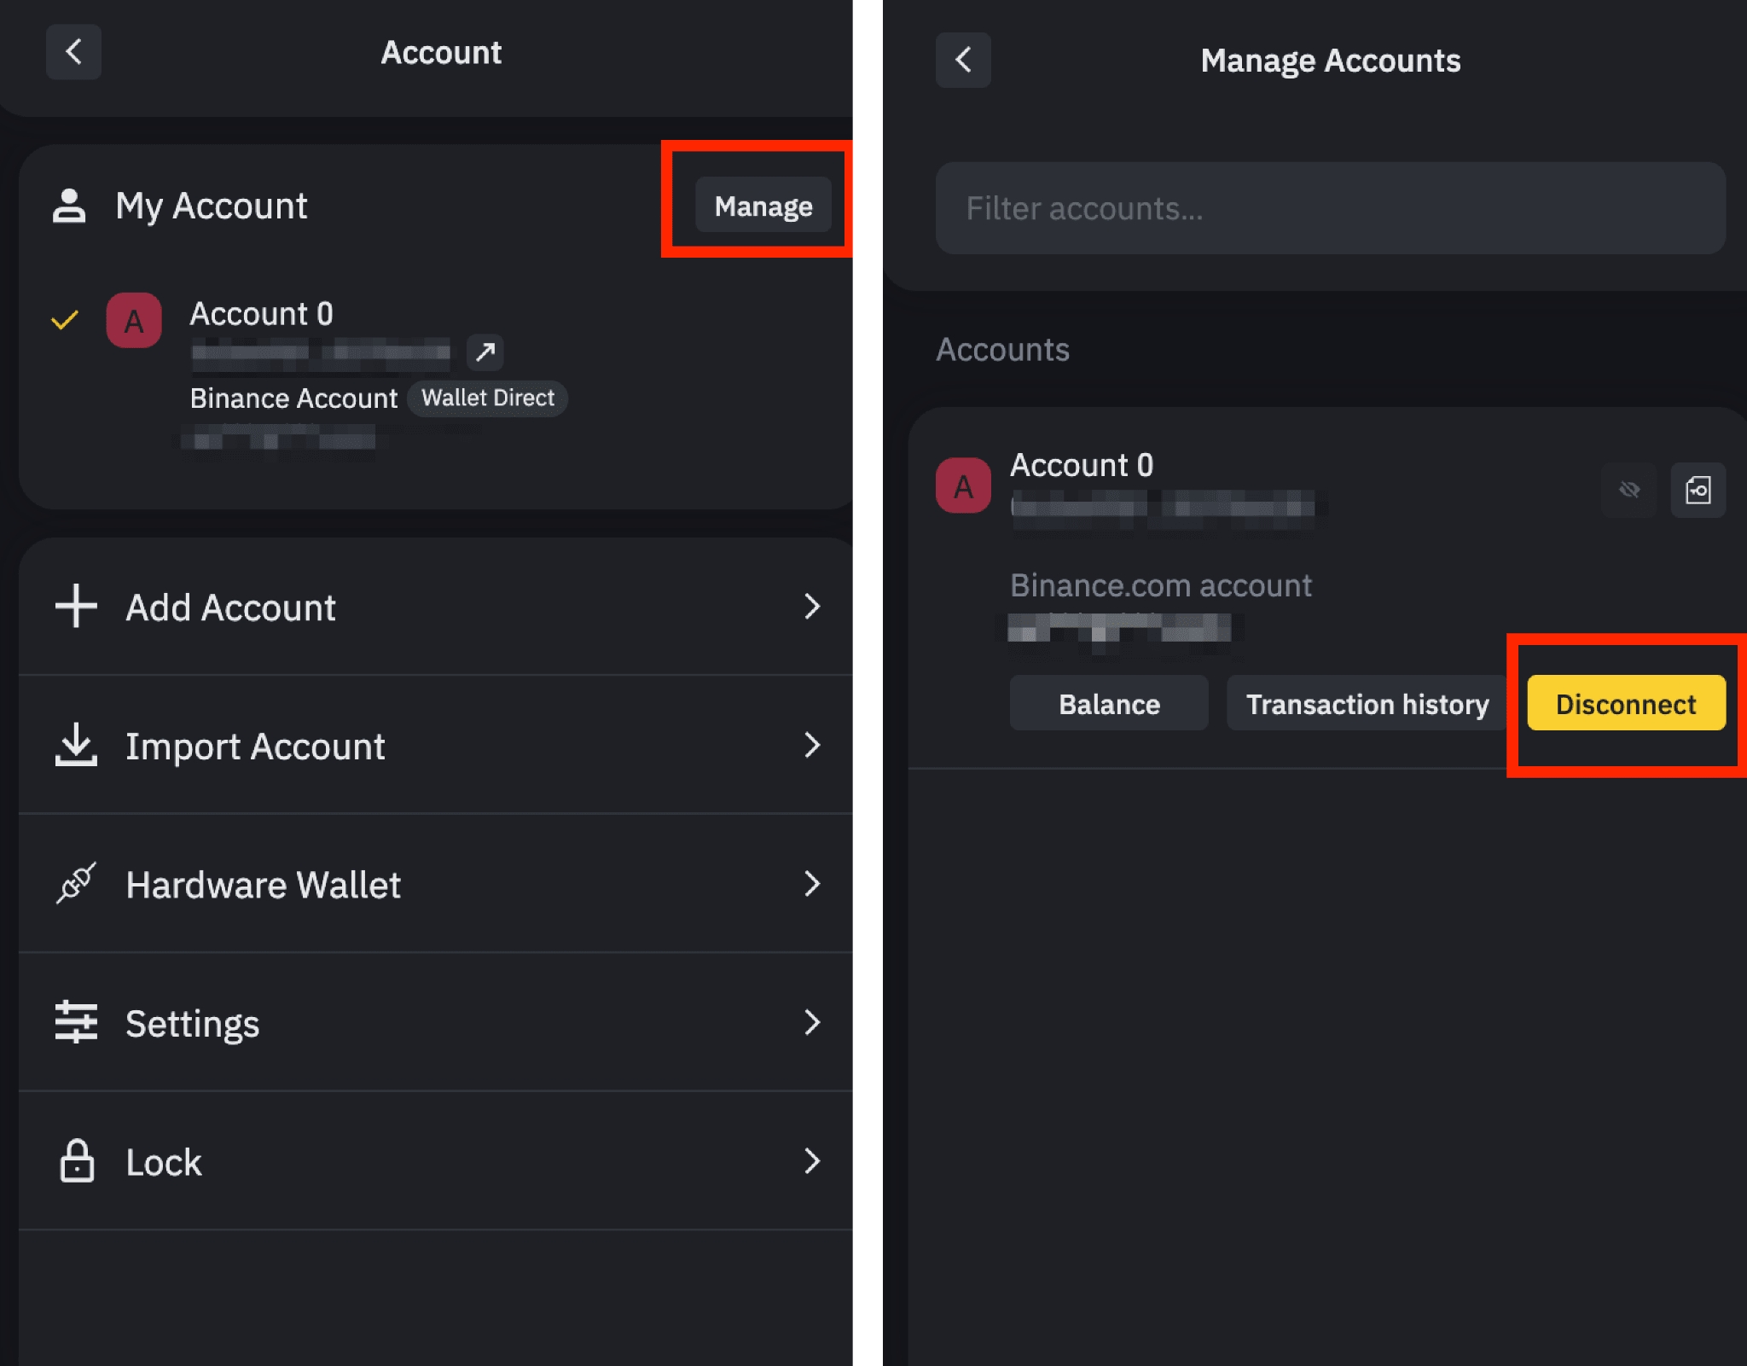Screen dimensions: 1747x1366
Task: Click Account 0 avatar in My Account
Action: pyautogui.click(x=134, y=321)
